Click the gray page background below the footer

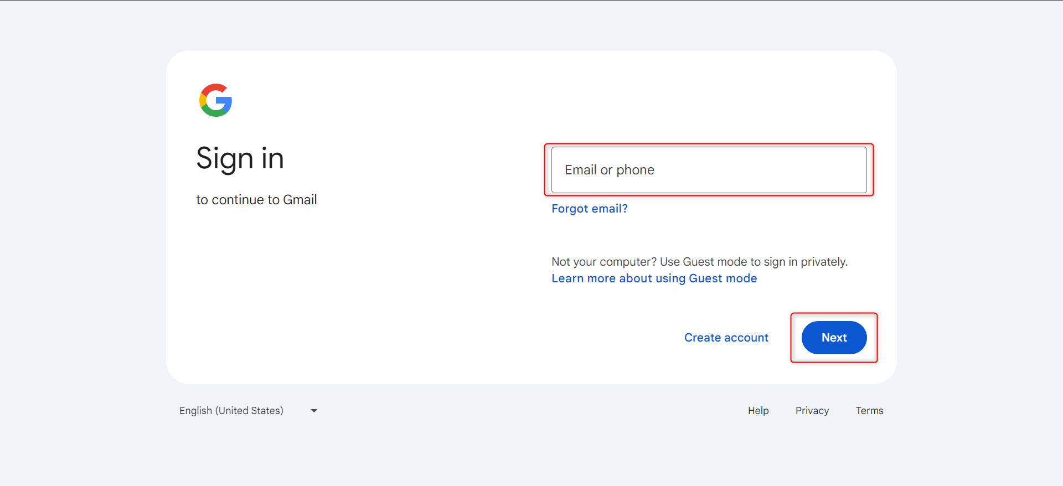pyautogui.click(x=531, y=454)
